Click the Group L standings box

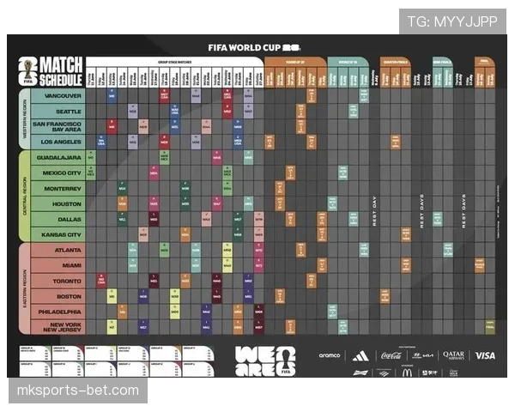click(x=199, y=369)
